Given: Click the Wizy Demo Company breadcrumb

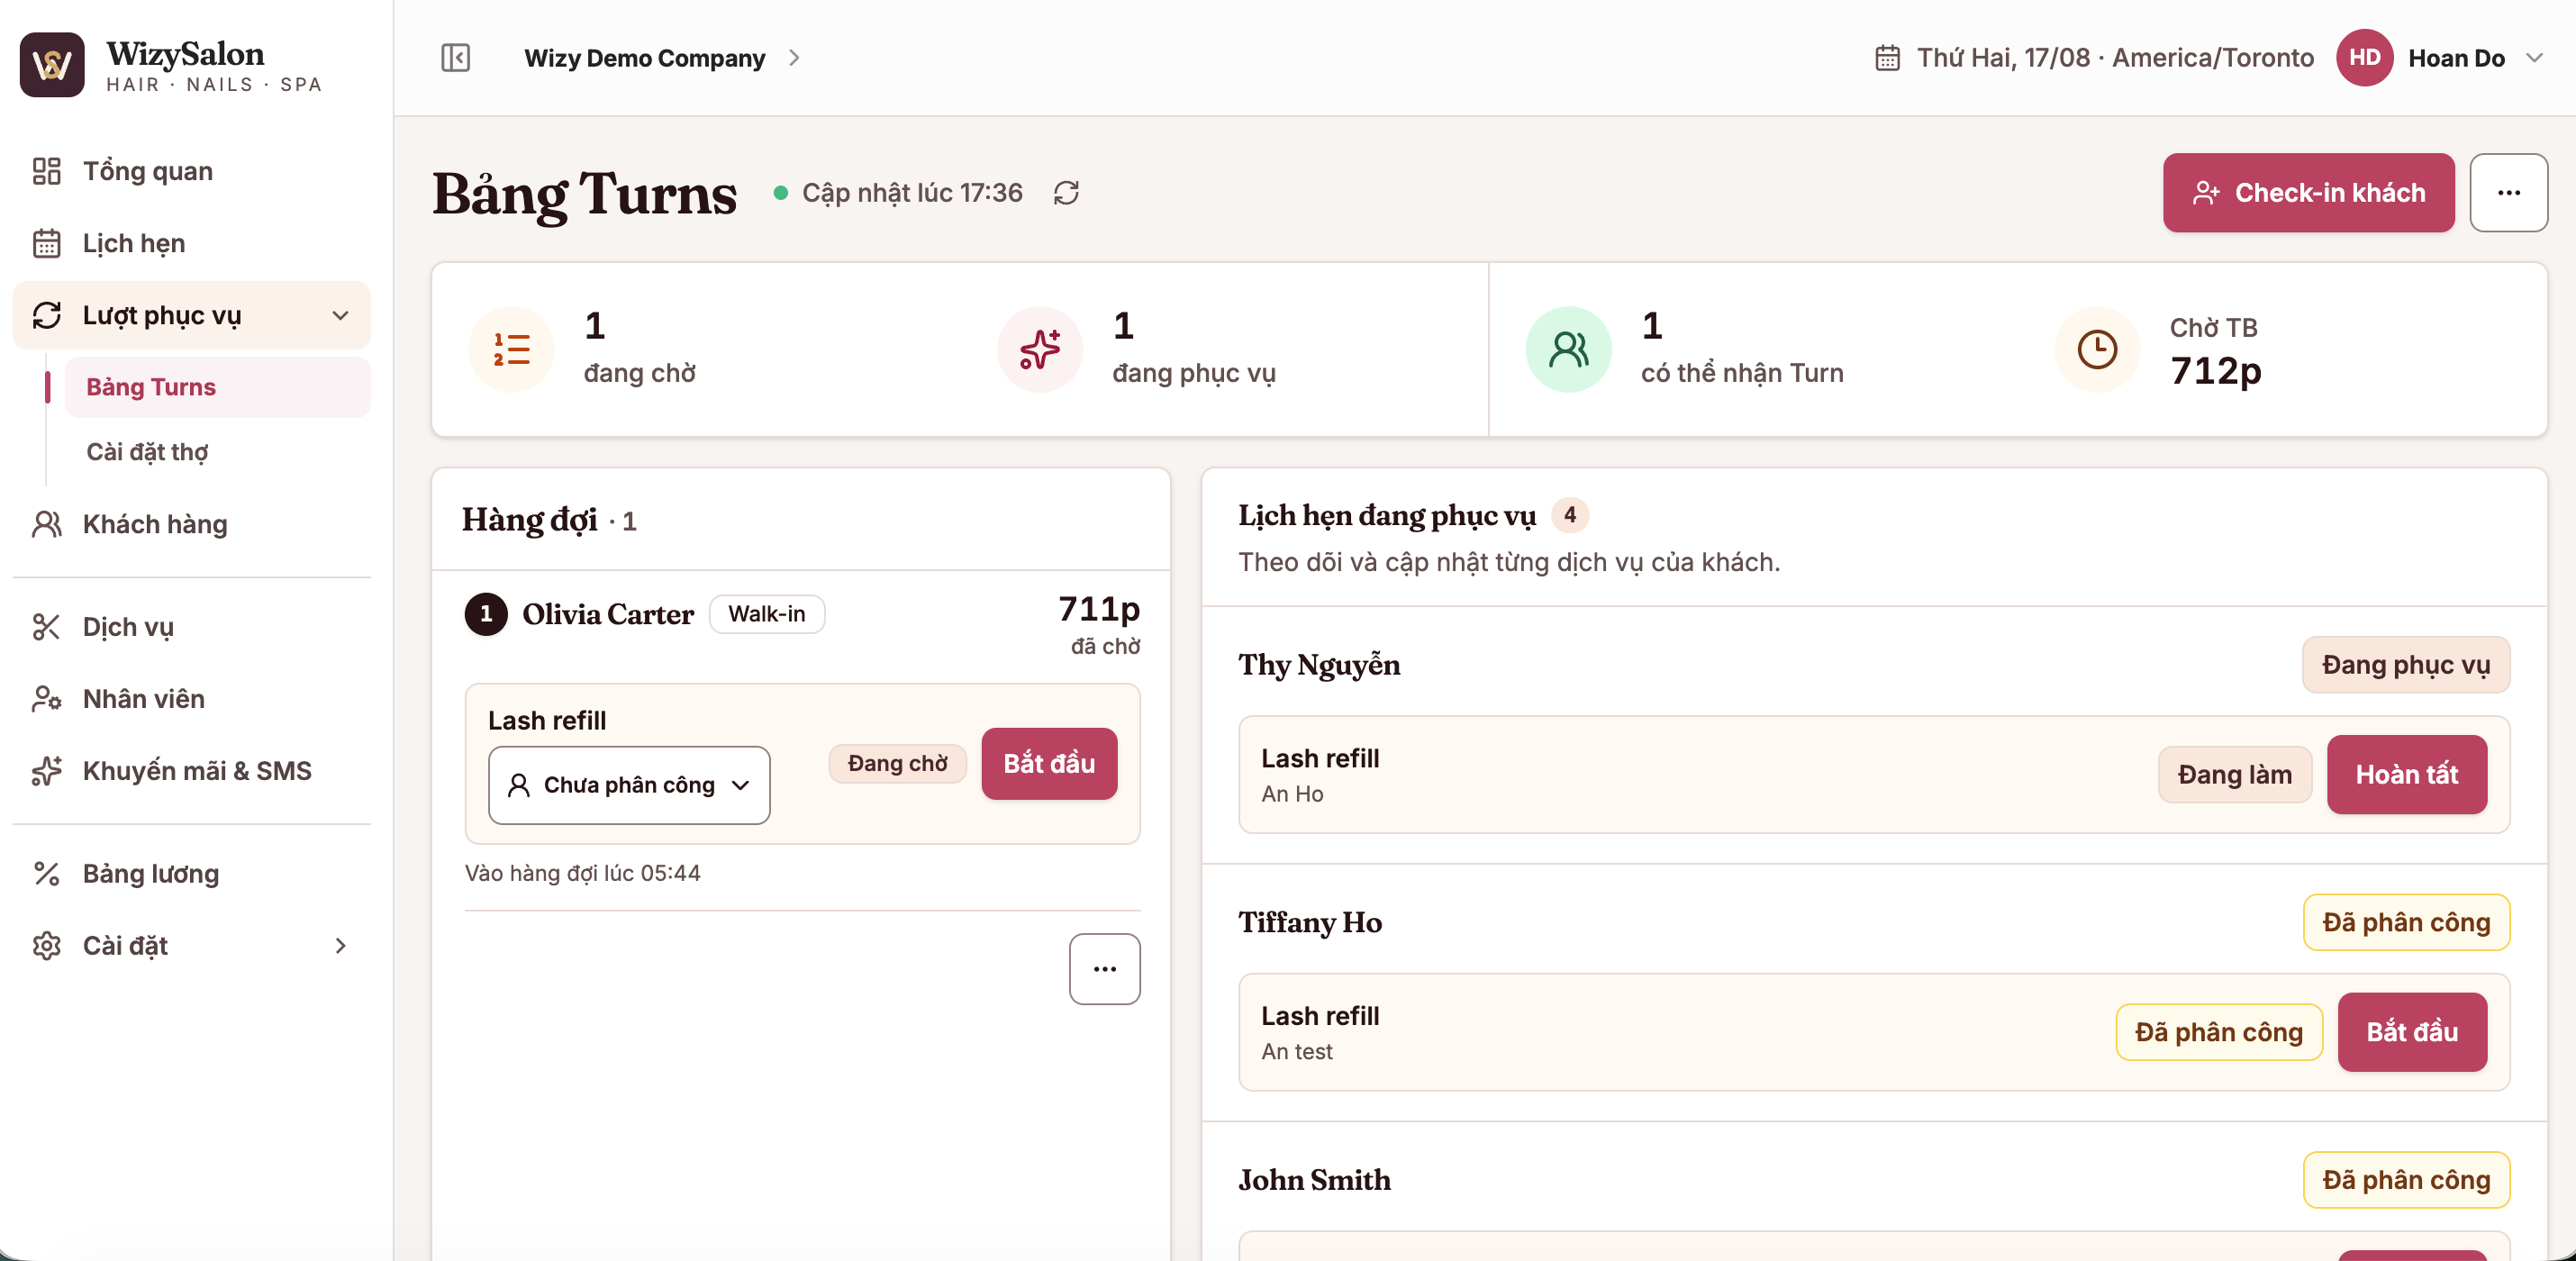Looking at the screenshot, I should click(x=645, y=58).
